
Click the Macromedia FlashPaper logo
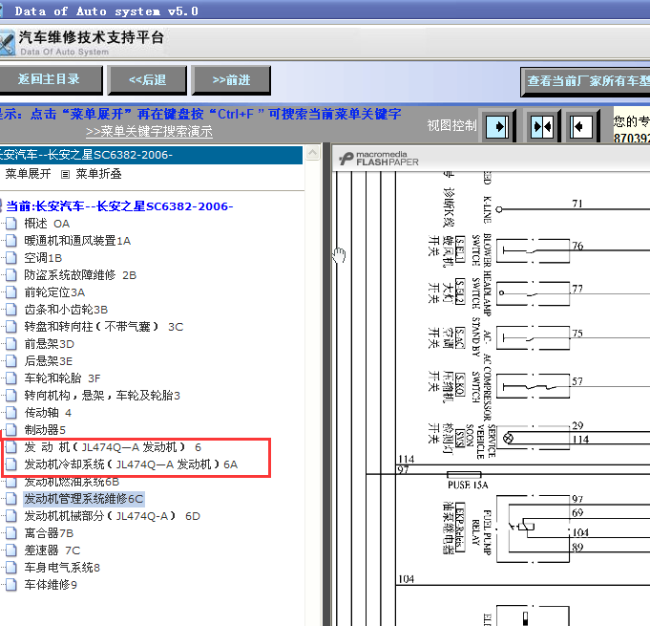click(379, 159)
